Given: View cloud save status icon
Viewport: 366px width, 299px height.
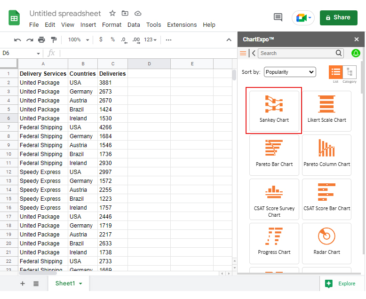Looking at the screenshot, I should 138,13.
